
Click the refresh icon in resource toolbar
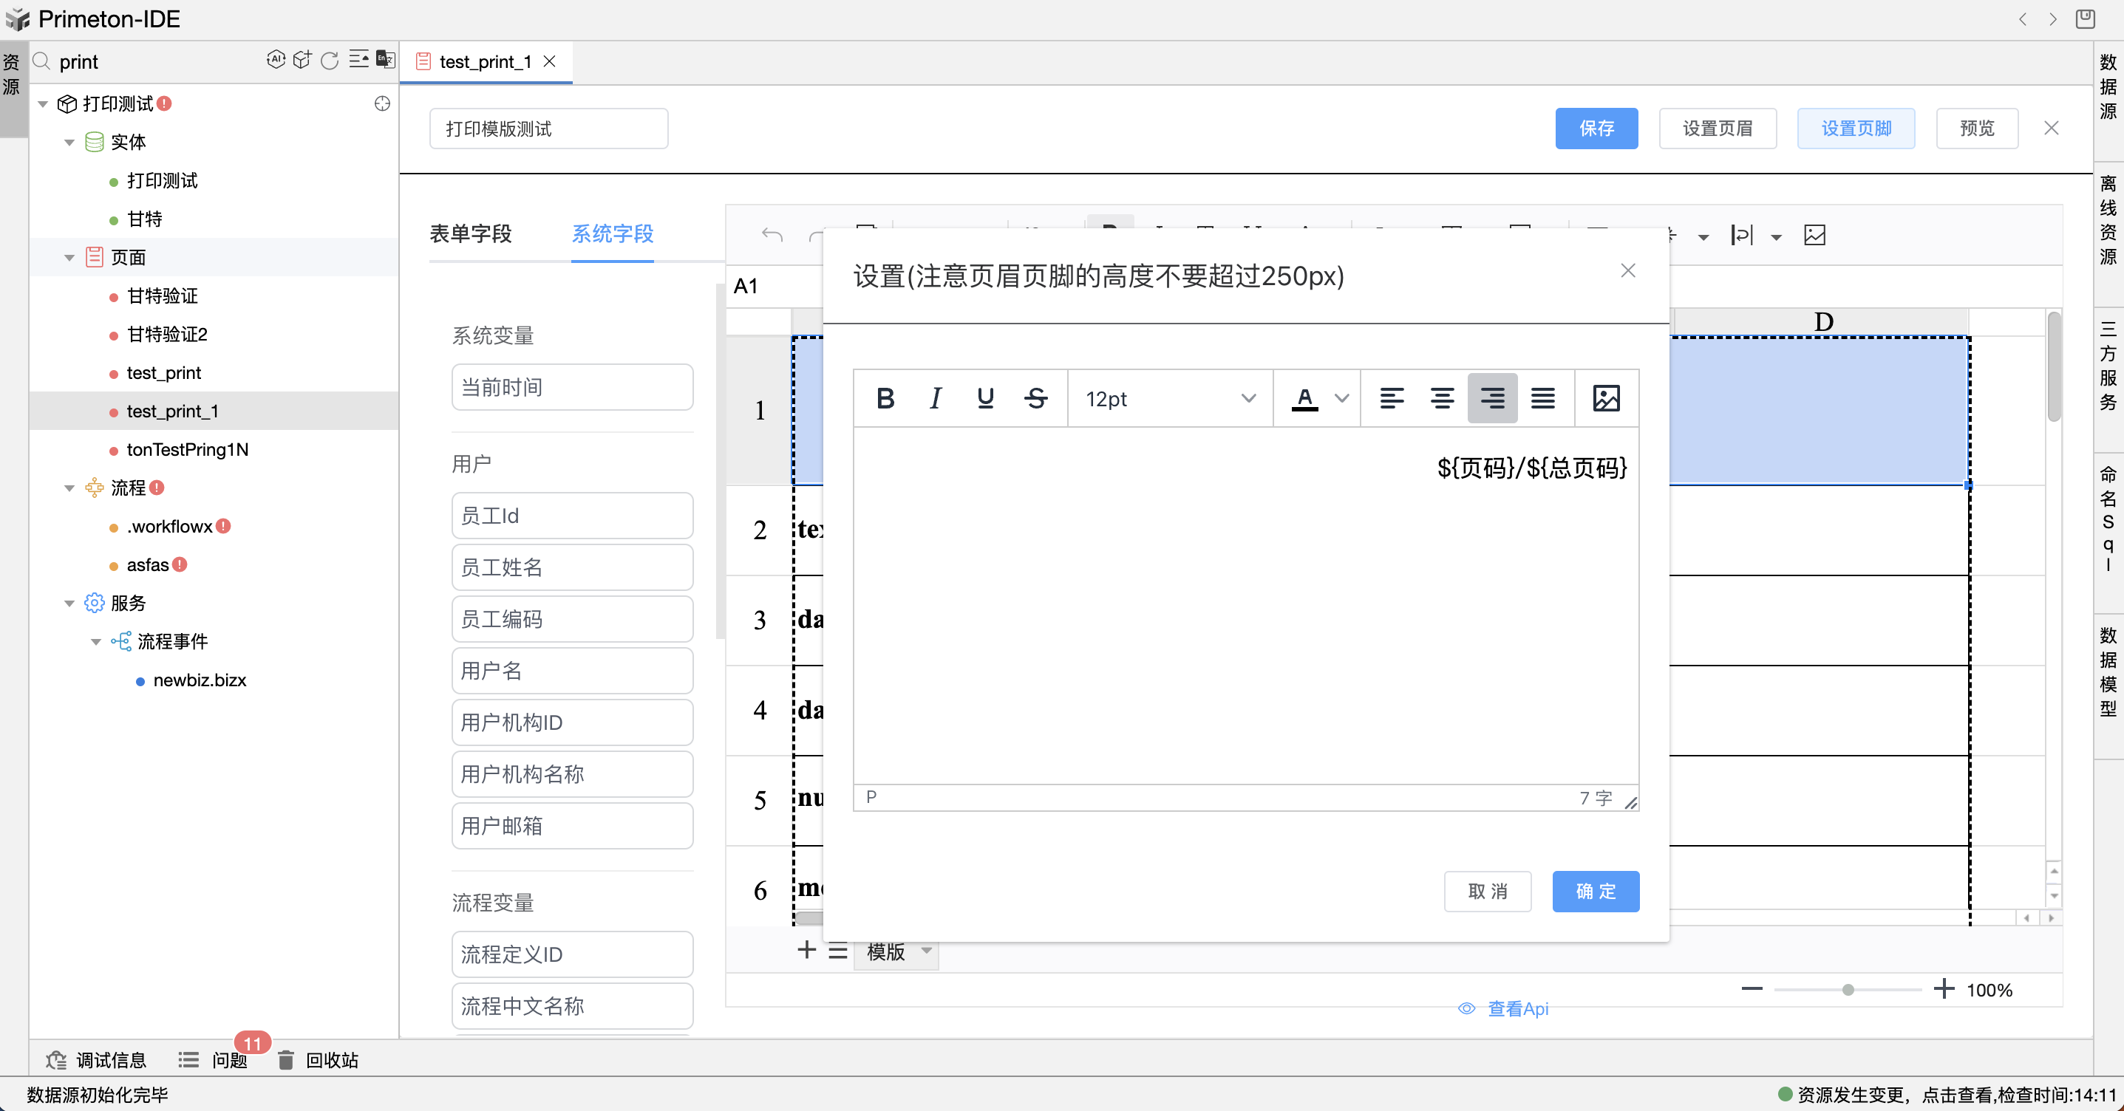(x=329, y=60)
